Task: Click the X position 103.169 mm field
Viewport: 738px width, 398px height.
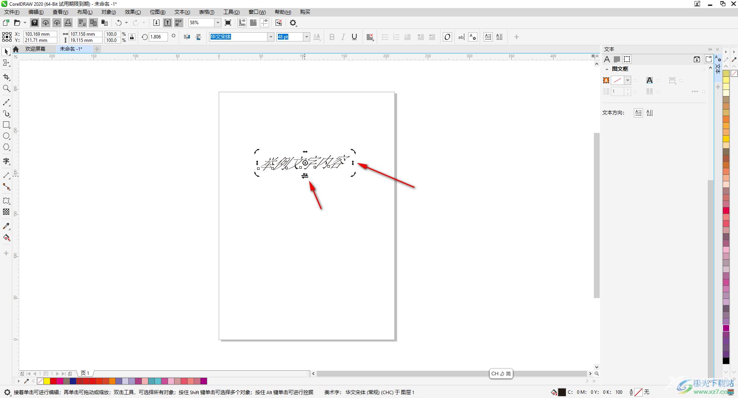Action: [x=40, y=34]
